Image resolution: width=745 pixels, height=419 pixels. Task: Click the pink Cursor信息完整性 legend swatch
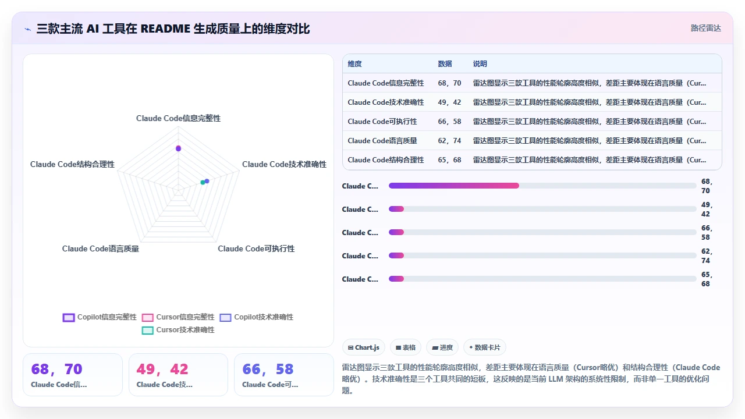[148, 317]
